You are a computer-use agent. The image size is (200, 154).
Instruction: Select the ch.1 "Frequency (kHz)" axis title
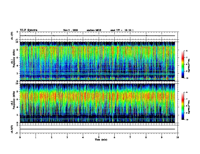tap(14, 58)
